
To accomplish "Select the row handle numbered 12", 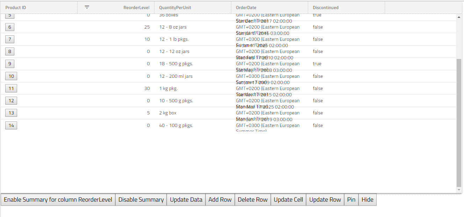I will click(11, 100).
